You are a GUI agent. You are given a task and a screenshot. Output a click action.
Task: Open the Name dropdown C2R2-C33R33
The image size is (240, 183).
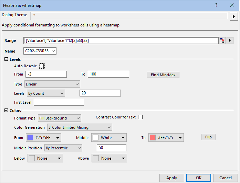40,51
